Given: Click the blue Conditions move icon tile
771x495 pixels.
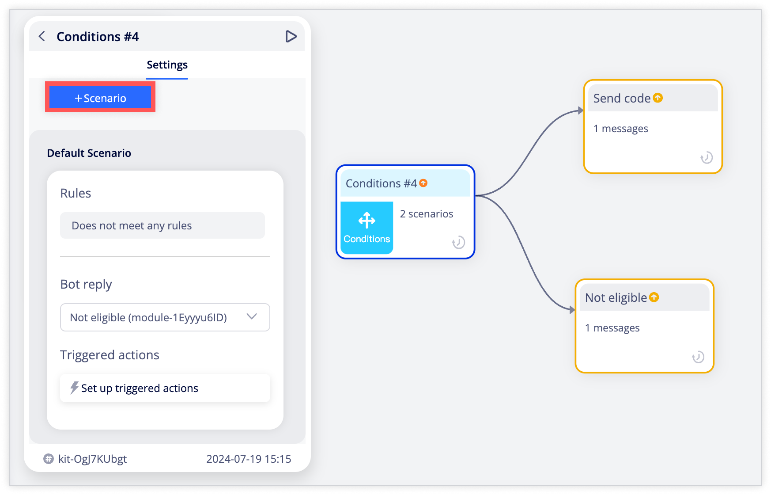Looking at the screenshot, I should pyautogui.click(x=367, y=228).
